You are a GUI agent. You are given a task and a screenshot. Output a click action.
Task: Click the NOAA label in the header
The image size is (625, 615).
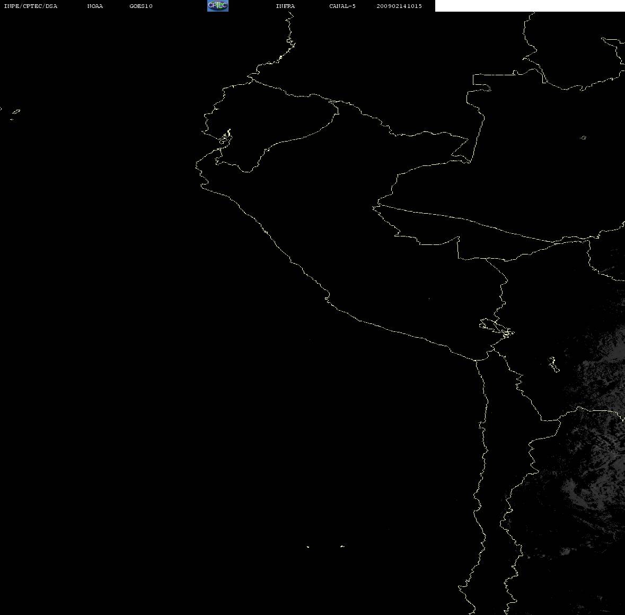95,6
